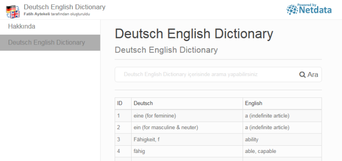The width and height of the screenshot is (342, 161).
Task: Click the Fatih Aytekeli author name
Action: [x=37, y=14]
